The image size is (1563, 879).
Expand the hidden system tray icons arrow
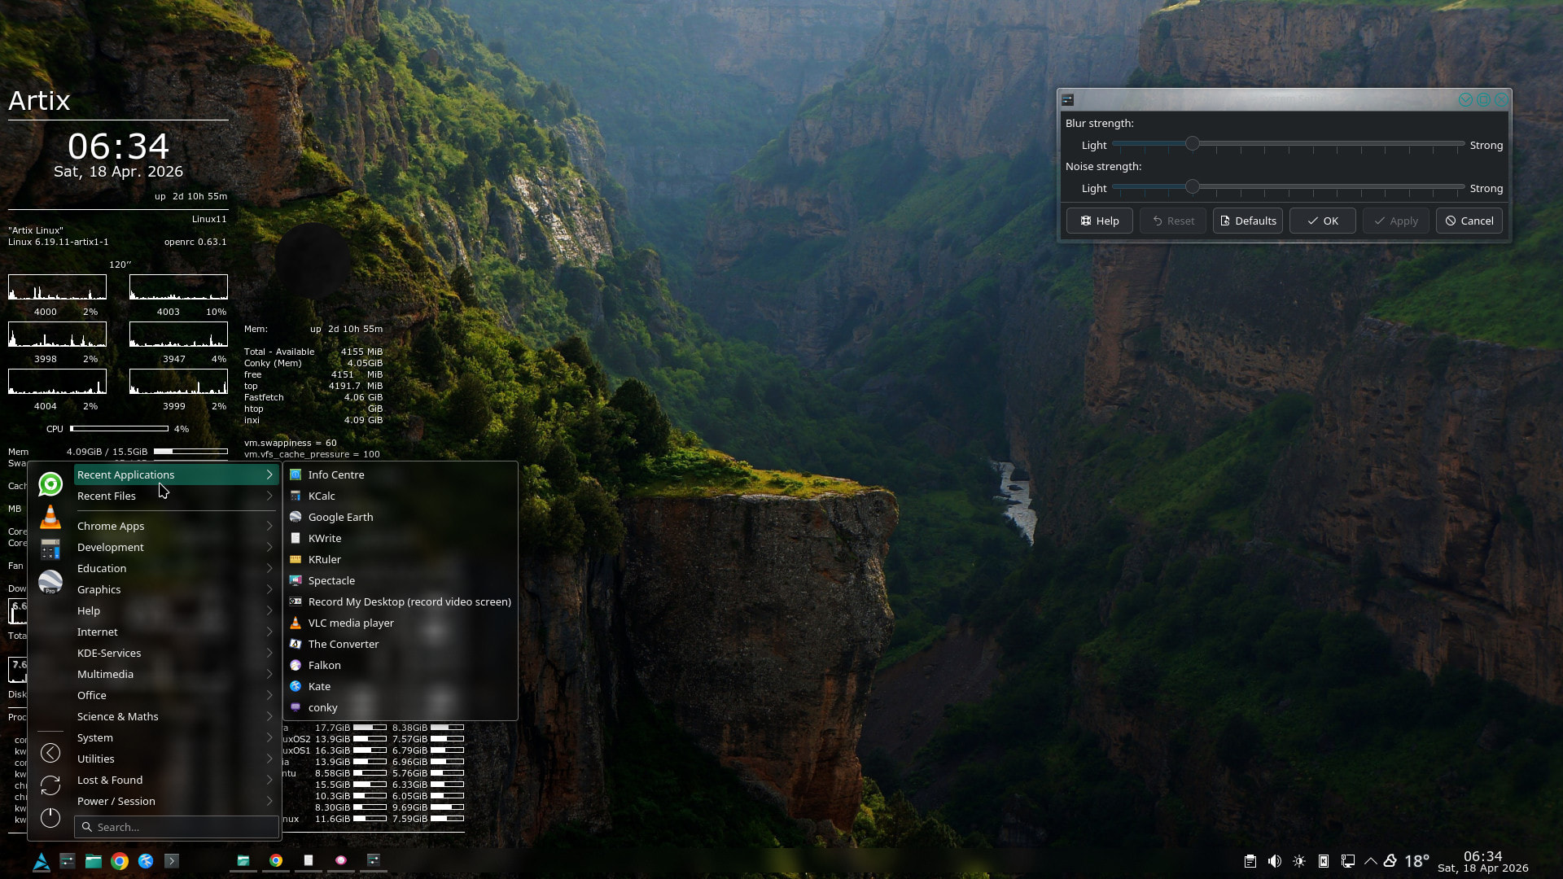point(1371,861)
